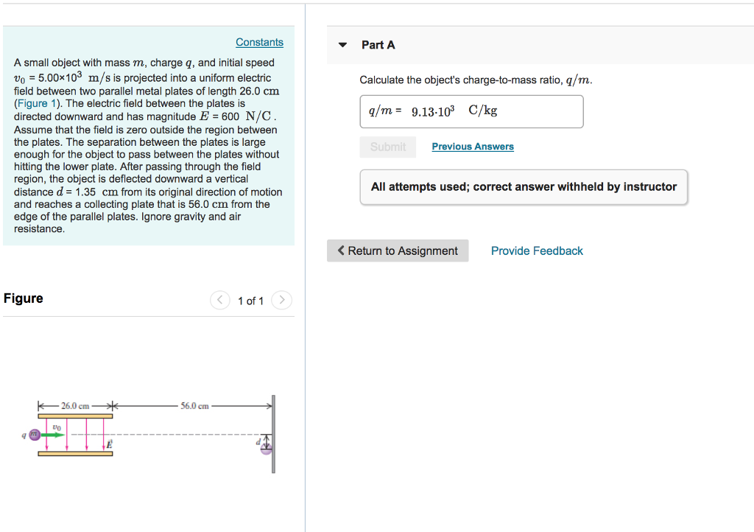Click the q/m answer input field

tap(471, 111)
